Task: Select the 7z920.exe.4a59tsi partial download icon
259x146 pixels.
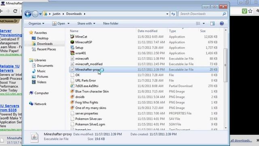Action: (72, 86)
